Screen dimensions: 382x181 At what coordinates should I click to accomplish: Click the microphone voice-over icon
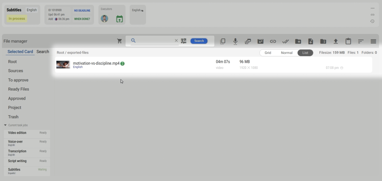coord(235,42)
